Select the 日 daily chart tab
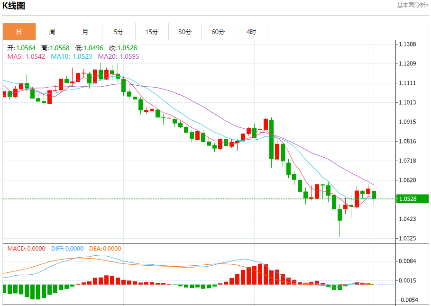The height and width of the screenshot is (306, 431). click(19, 32)
